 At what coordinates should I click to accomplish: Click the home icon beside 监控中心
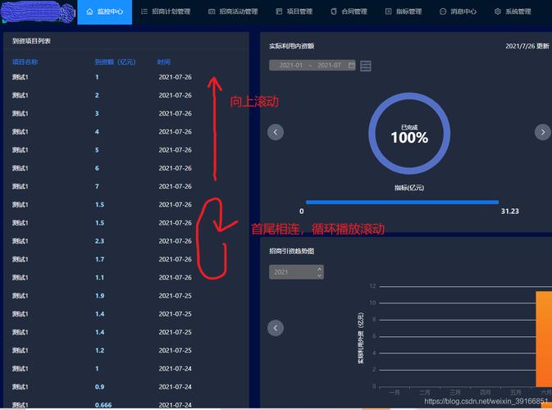click(89, 11)
